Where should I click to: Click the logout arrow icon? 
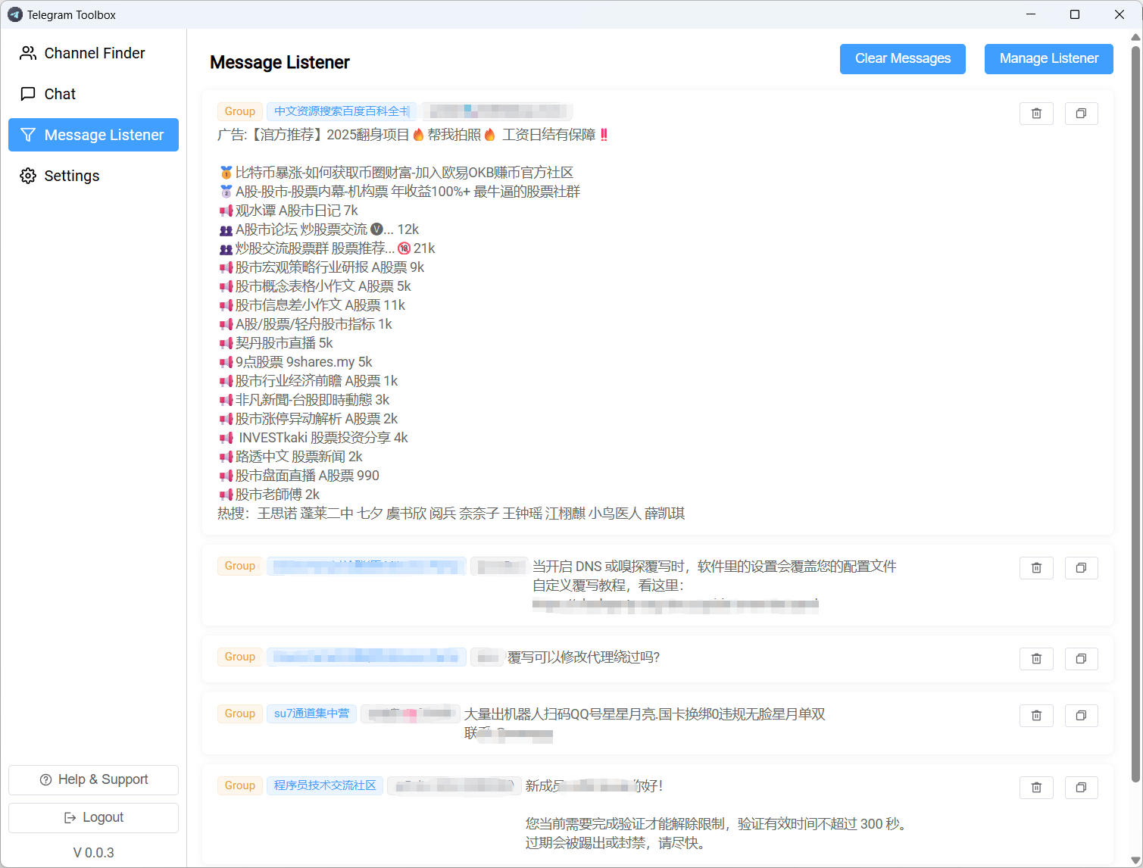[x=68, y=817]
